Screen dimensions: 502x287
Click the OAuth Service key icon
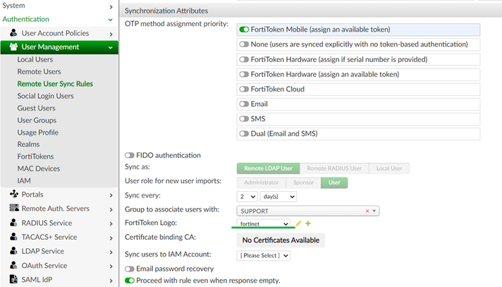pos(13,266)
